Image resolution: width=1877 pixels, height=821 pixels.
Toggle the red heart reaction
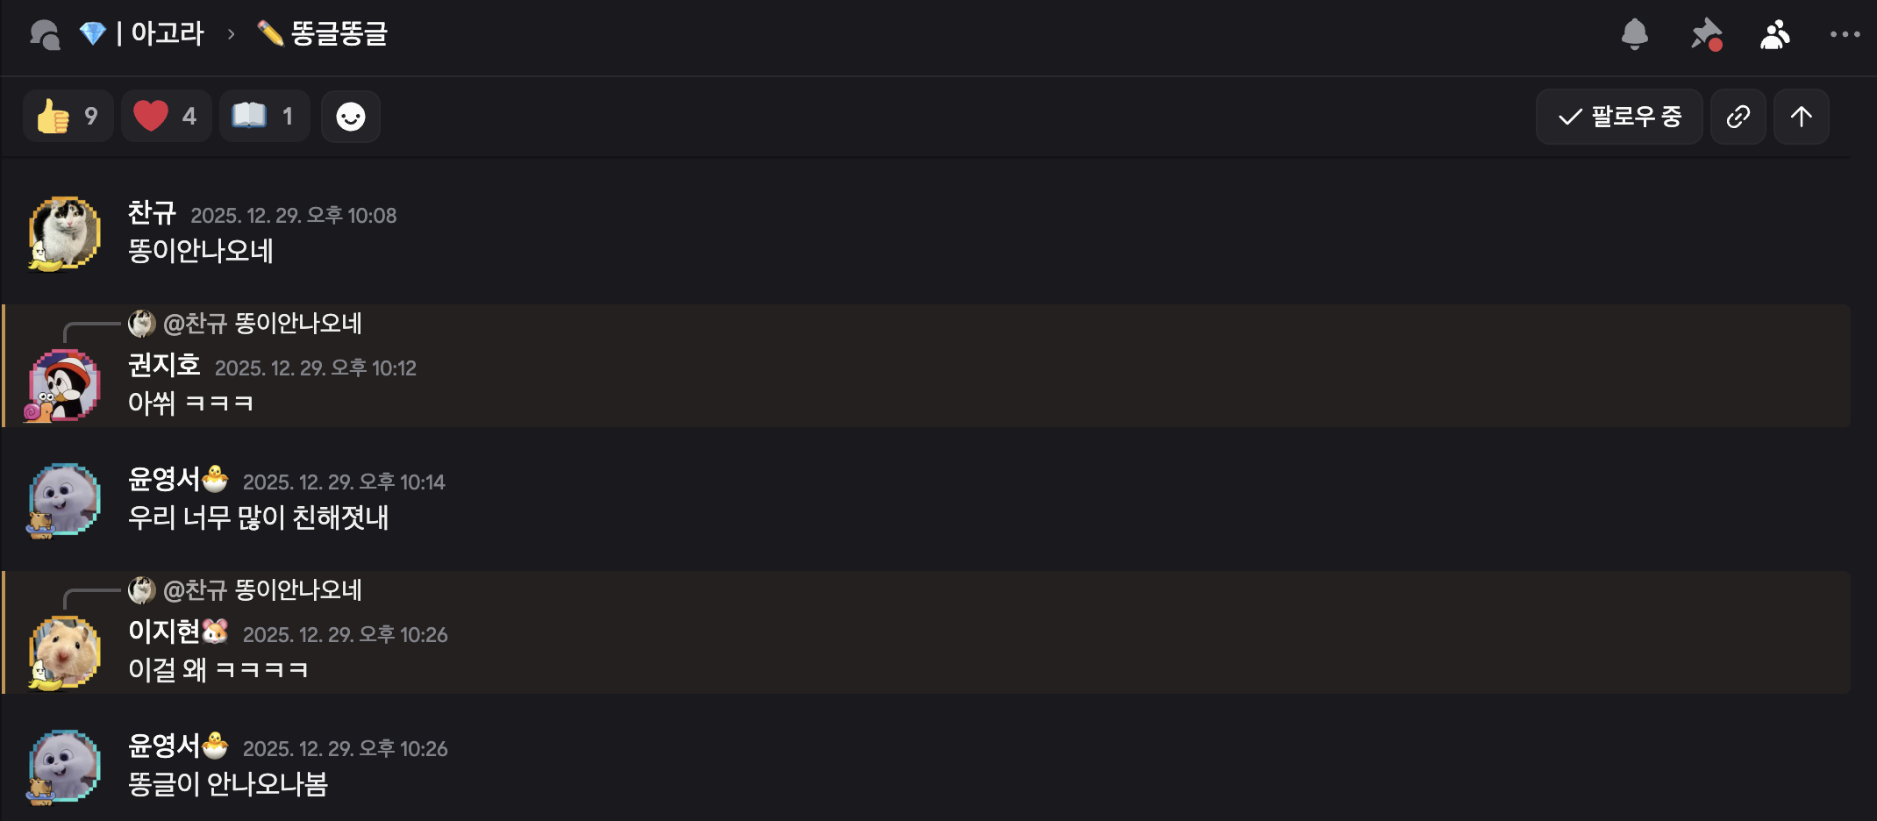click(x=166, y=116)
